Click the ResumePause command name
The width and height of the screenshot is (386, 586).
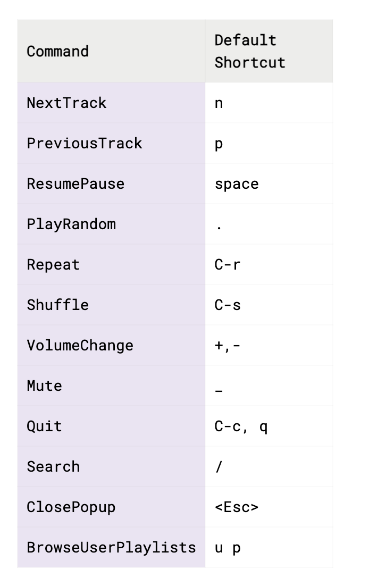[x=75, y=184]
